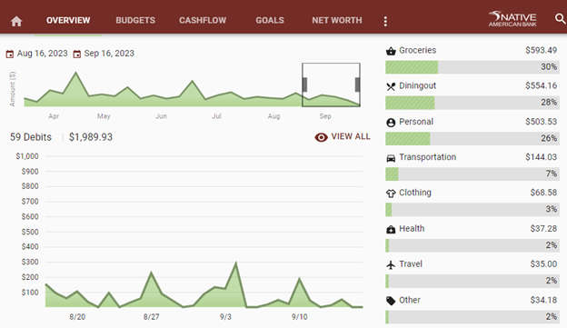Image resolution: width=567 pixels, height=328 pixels.
Task: Click the View All transactions link
Action: pyautogui.click(x=343, y=136)
